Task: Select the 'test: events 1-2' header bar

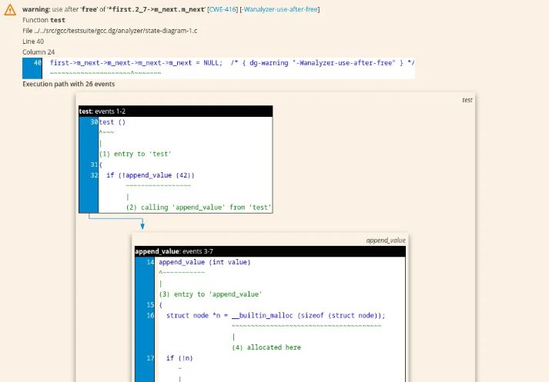Action: click(x=176, y=111)
